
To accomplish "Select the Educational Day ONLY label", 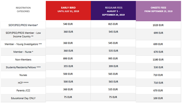I will 23,98.
